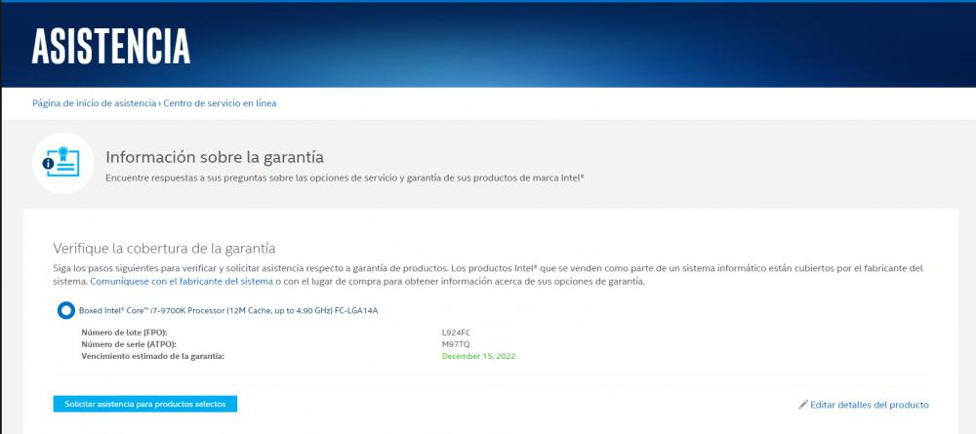Click the warranty date December 15, 2022

478,356
